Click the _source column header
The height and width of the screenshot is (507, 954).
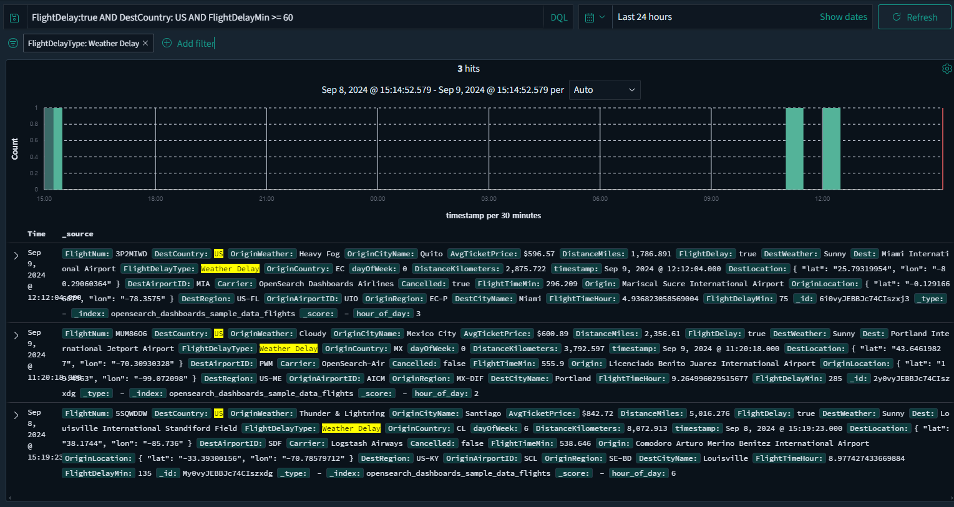pyautogui.click(x=77, y=234)
